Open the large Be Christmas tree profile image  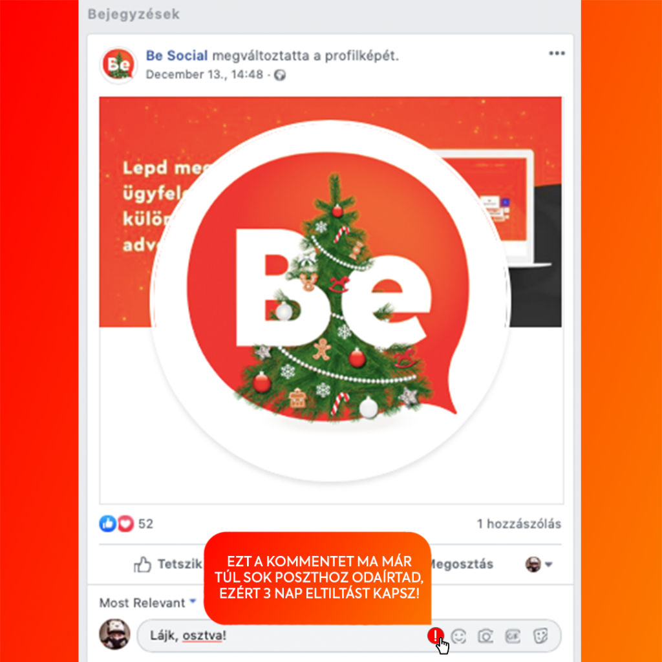pos(330,301)
